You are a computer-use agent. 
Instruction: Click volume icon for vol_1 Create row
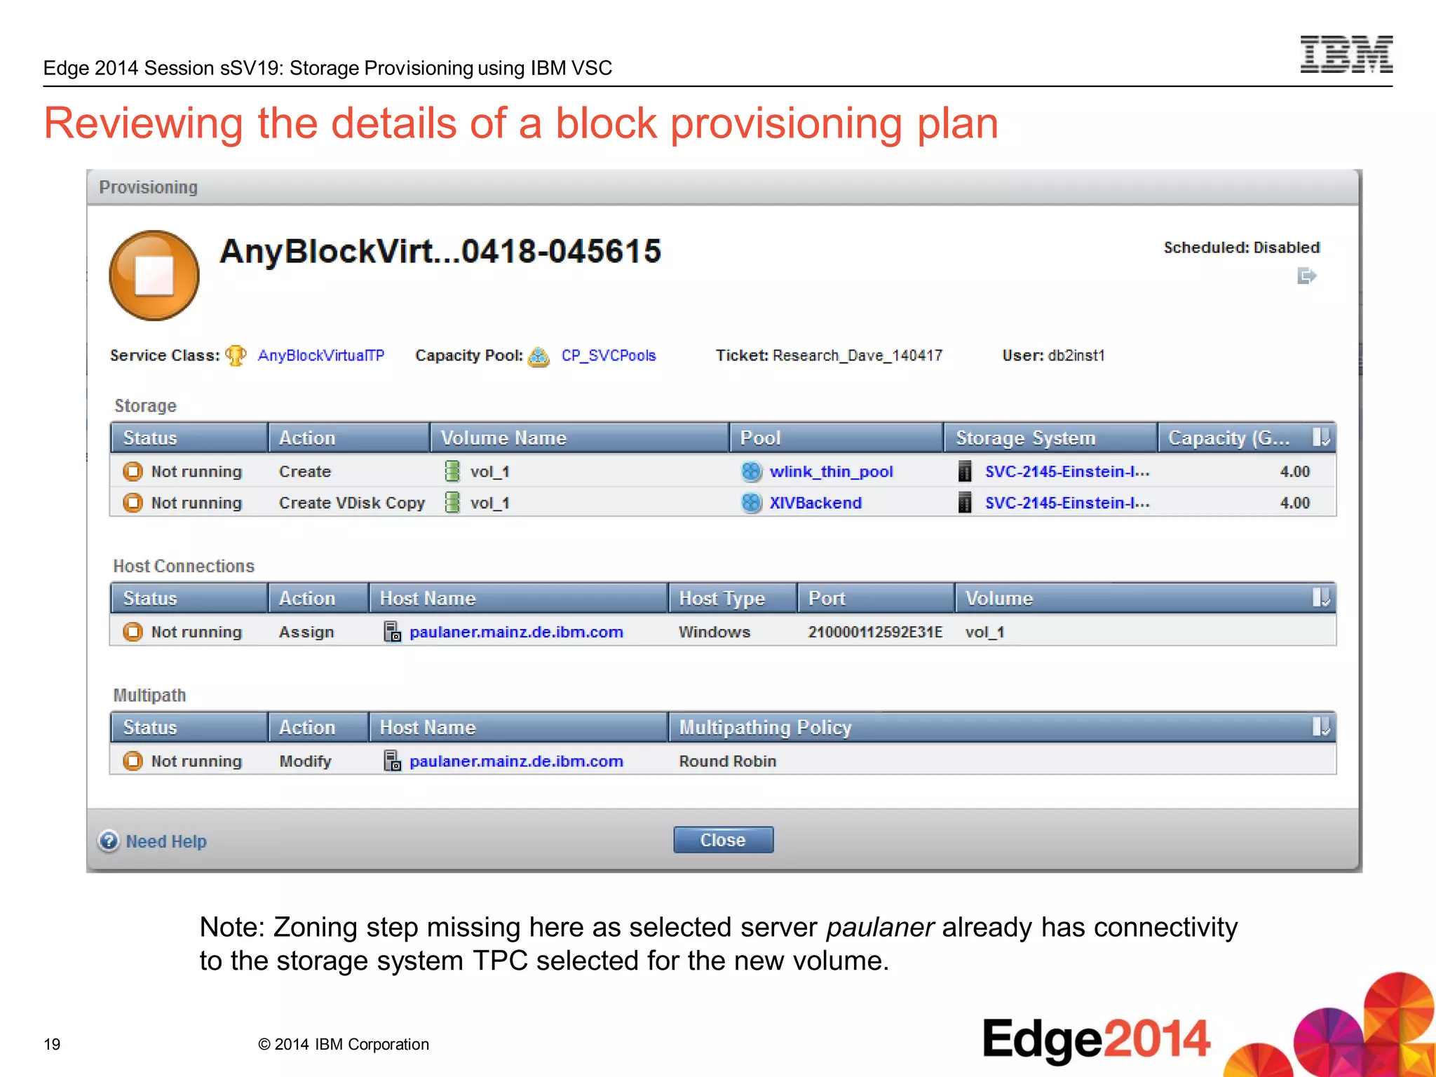(452, 471)
